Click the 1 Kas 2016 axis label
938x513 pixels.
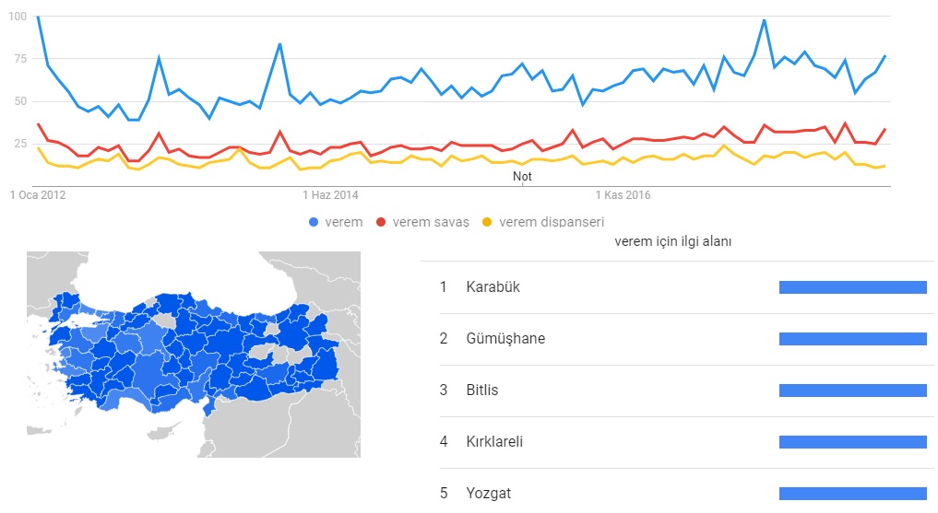point(623,194)
